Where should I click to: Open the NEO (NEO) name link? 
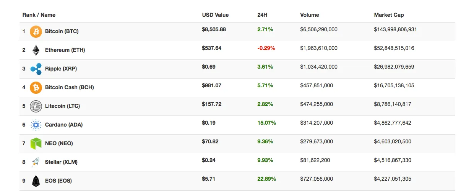point(59,143)
